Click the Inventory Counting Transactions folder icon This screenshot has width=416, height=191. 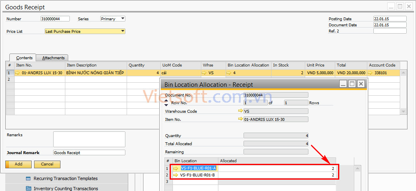tap(28, 188)
